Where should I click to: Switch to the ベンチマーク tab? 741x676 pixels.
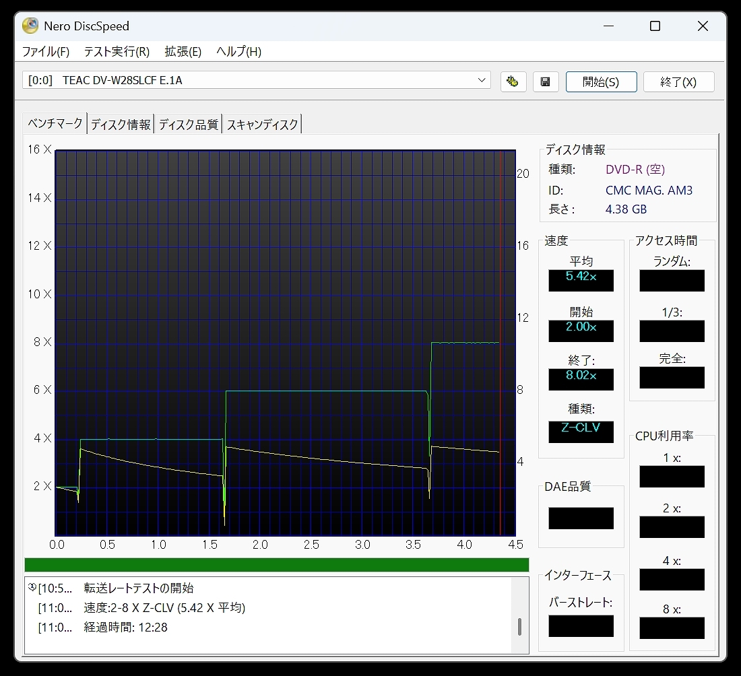(55, 123)
